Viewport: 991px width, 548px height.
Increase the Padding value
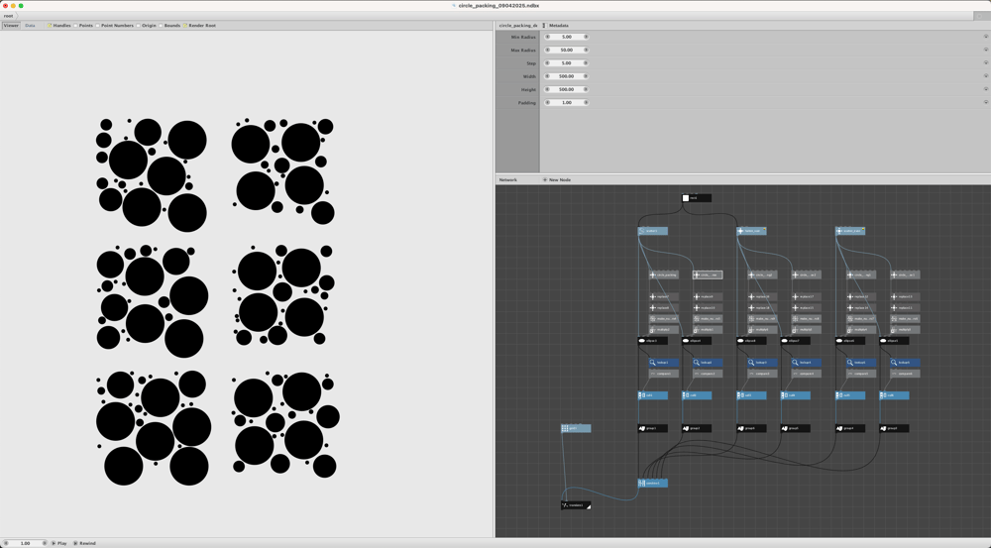586,102
